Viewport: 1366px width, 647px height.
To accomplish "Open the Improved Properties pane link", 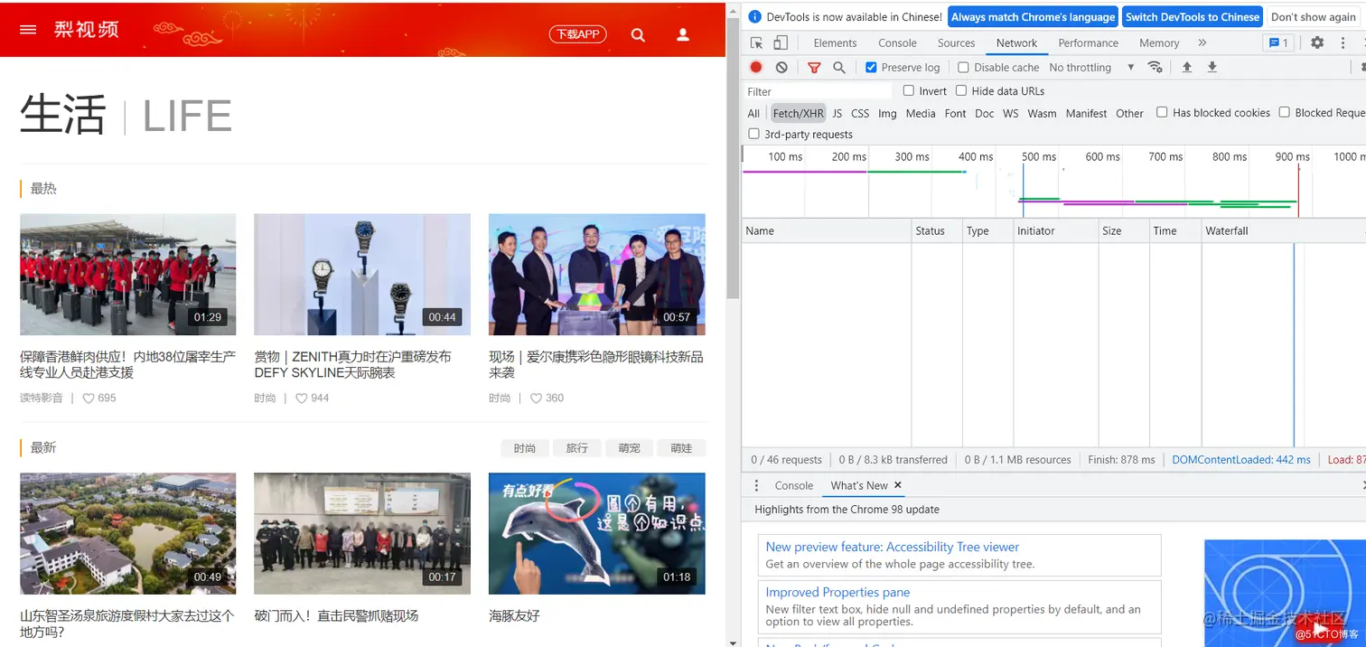I will point(837,592).
